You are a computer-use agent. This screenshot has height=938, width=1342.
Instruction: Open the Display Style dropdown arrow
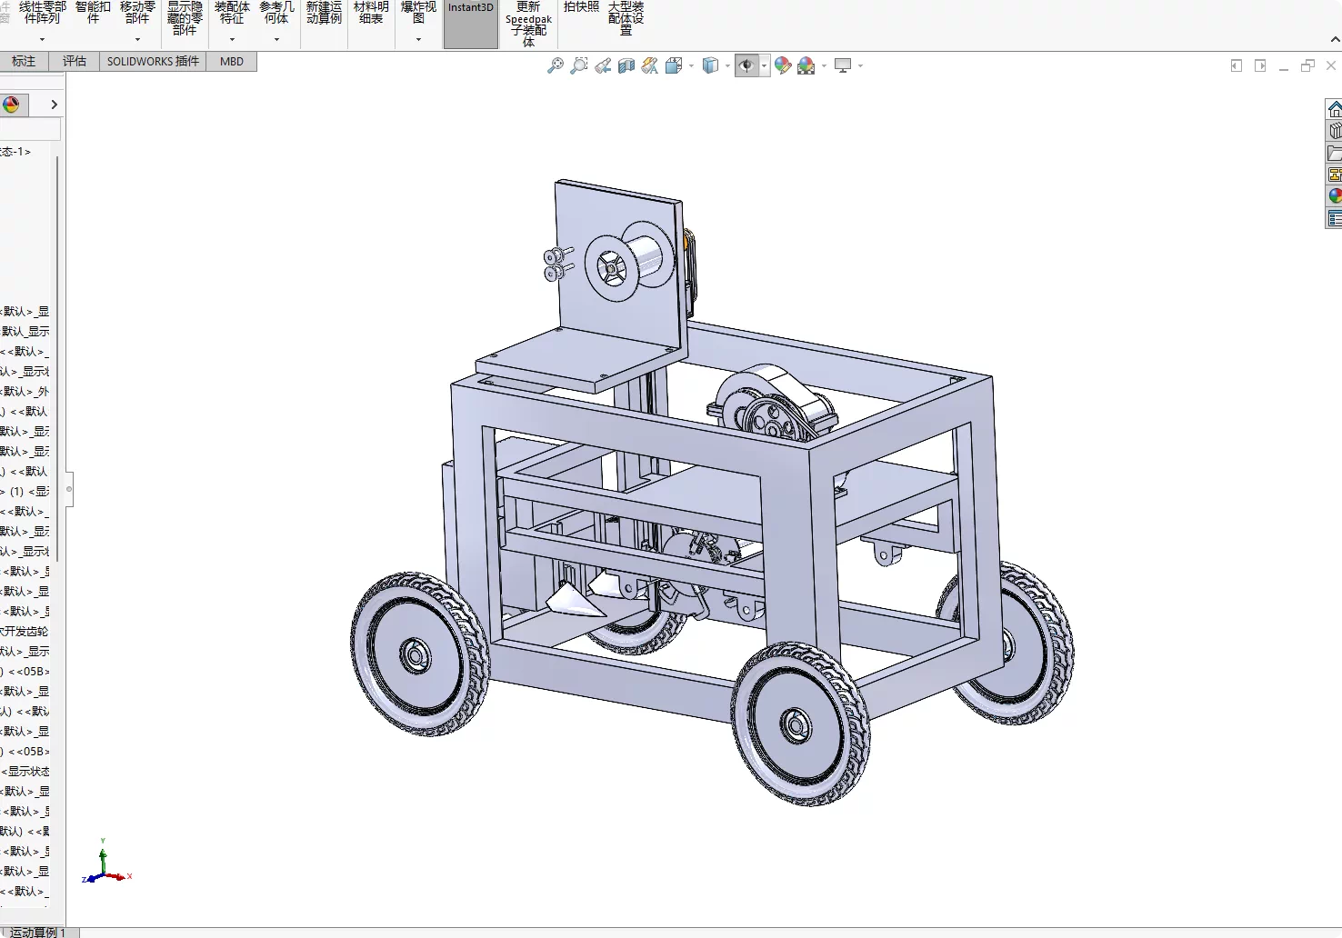[728, 65]
